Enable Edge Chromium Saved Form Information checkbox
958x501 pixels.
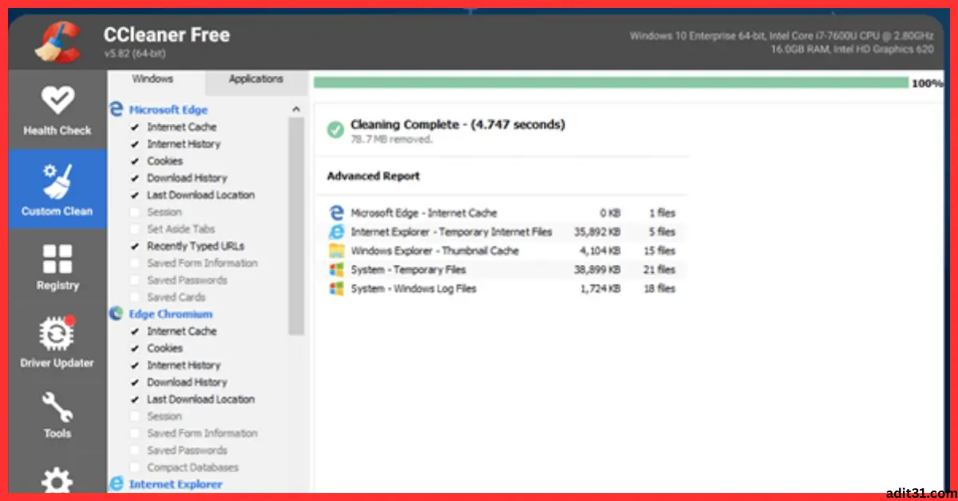134,433
